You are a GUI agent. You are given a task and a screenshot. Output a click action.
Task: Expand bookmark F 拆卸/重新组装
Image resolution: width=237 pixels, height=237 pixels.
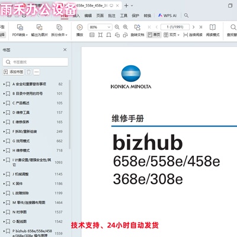click(x=4, y=132)
